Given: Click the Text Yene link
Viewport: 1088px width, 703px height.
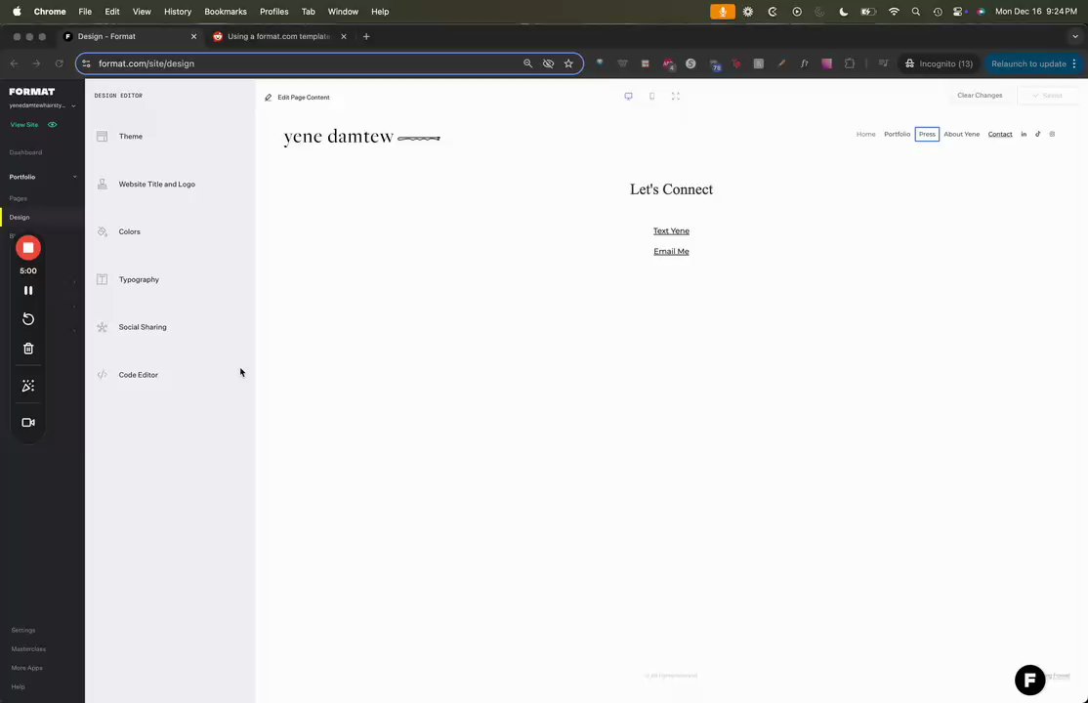Looking at the screenshot, I should pyautogui.click(x=671, y=231).
